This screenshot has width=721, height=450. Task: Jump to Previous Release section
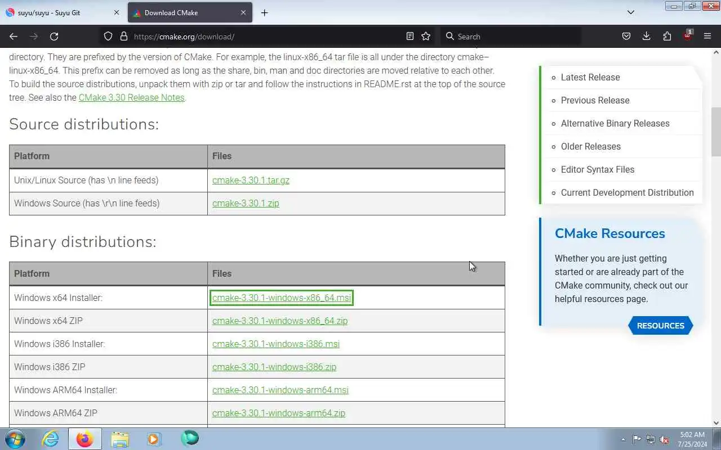point(595,100)
